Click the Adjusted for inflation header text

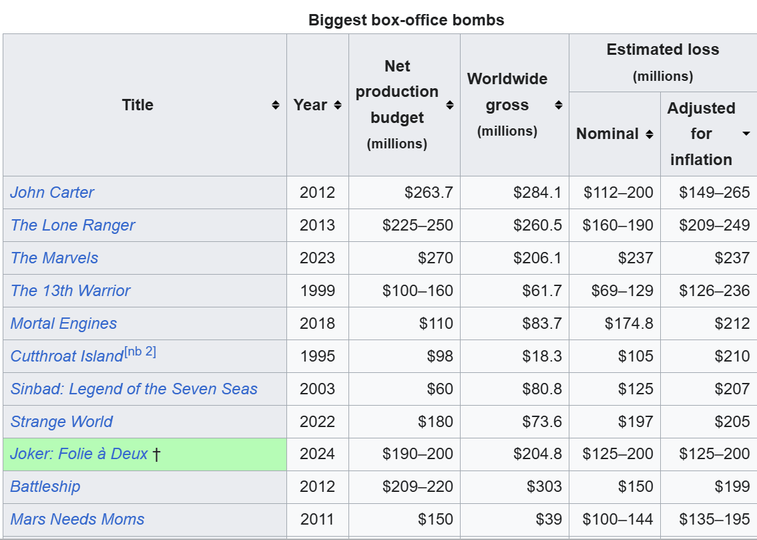coord(701,134)
